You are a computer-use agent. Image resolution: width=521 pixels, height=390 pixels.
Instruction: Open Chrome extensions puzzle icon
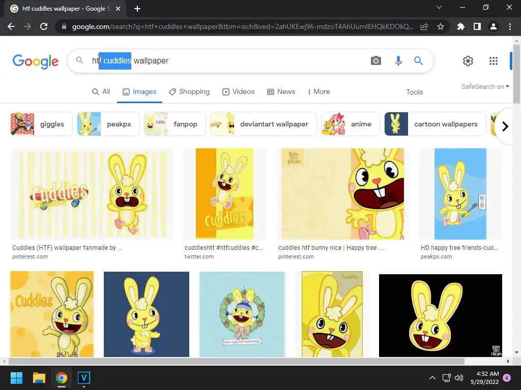click(460, 26)
